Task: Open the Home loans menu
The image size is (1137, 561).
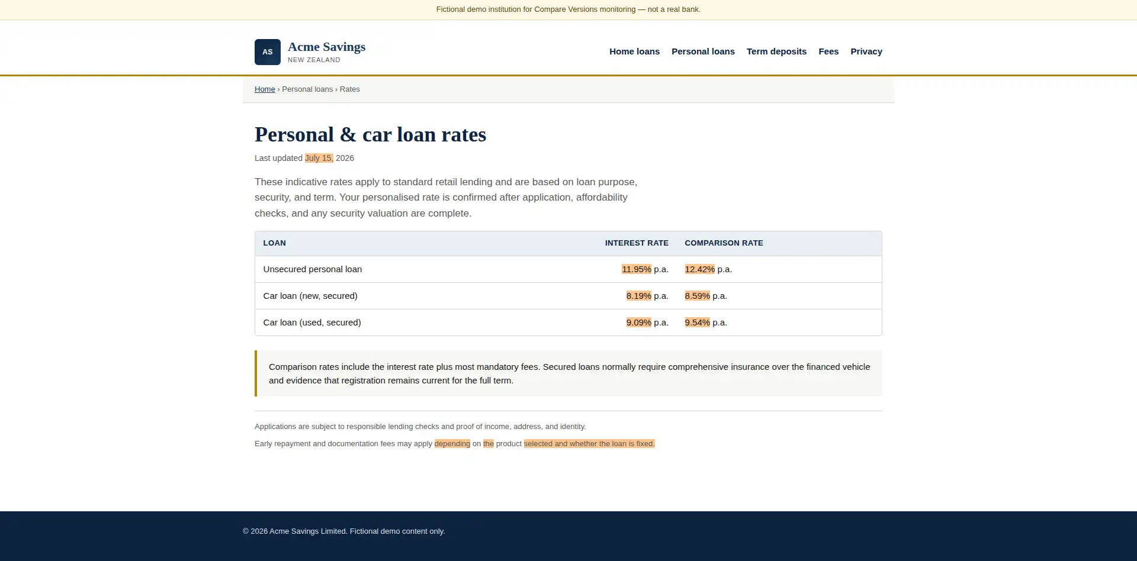Action: (634, 51)
